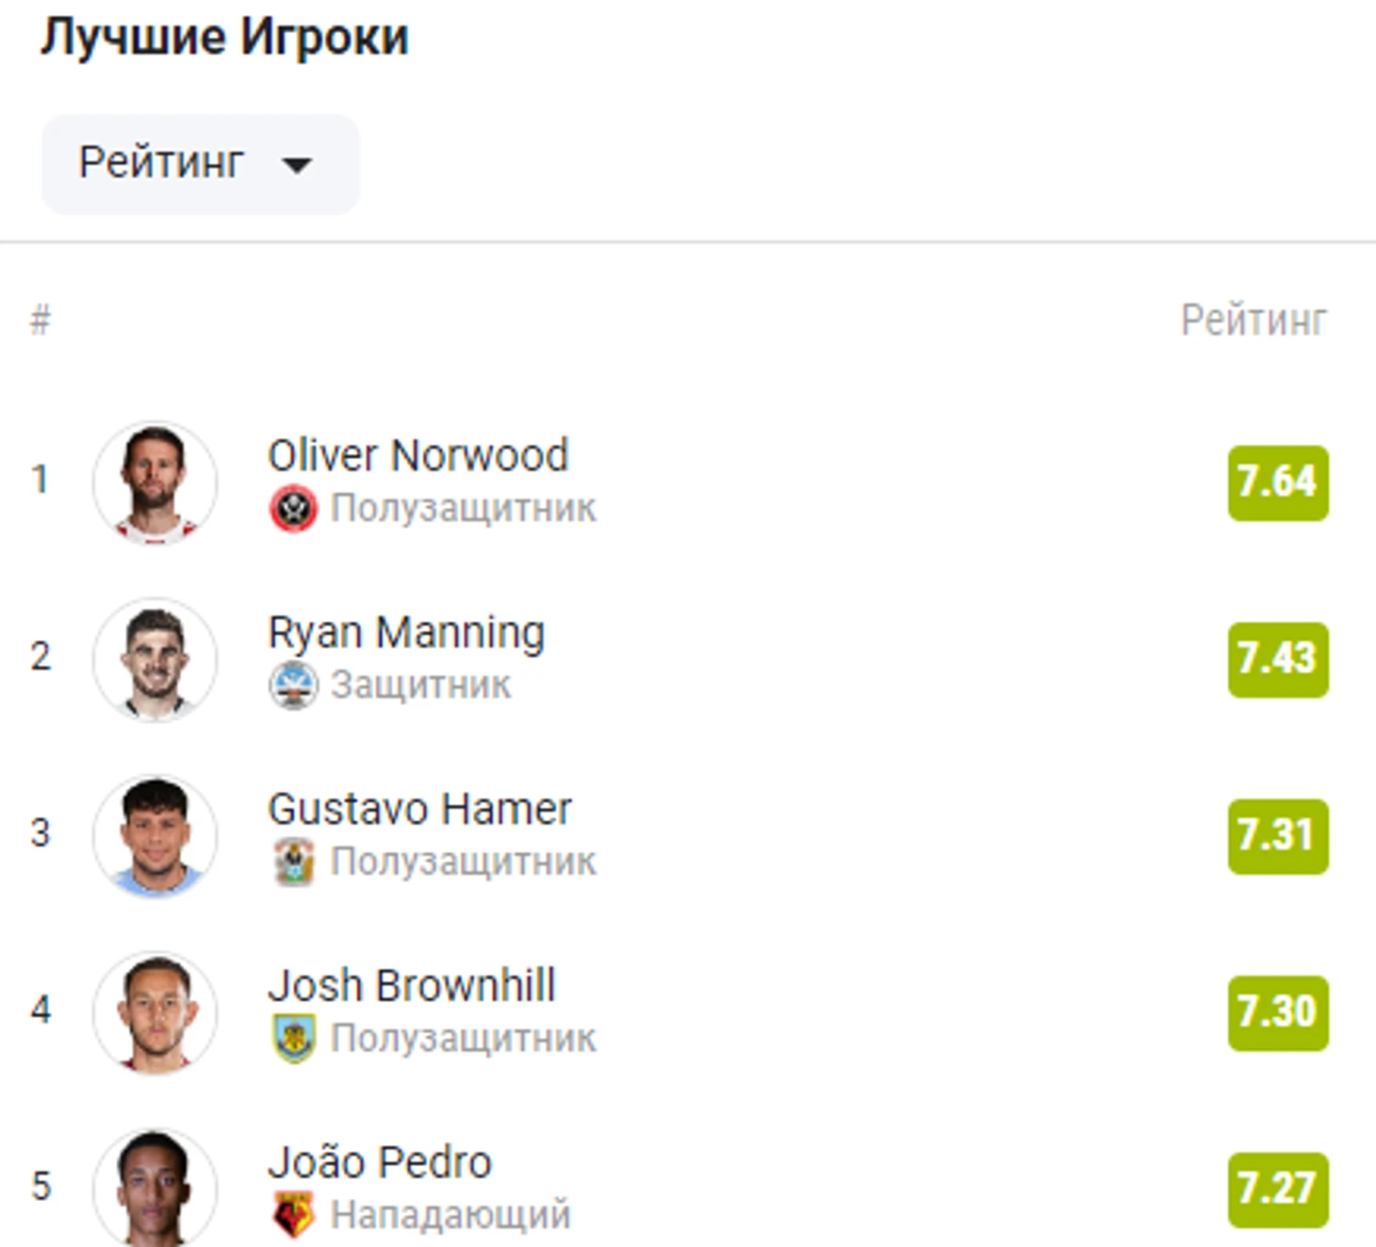The width and height of the screenshot is (1376, 1247).
Task: Open the Oliver Norwood player link
Action: (x=418, y=455)
